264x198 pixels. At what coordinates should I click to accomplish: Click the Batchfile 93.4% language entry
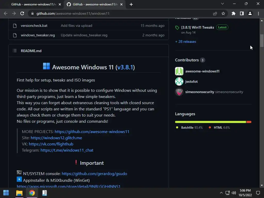[189, 127]
